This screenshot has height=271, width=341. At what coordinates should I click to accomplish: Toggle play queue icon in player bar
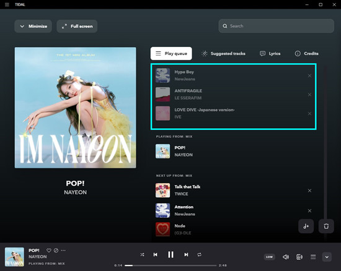313,257
